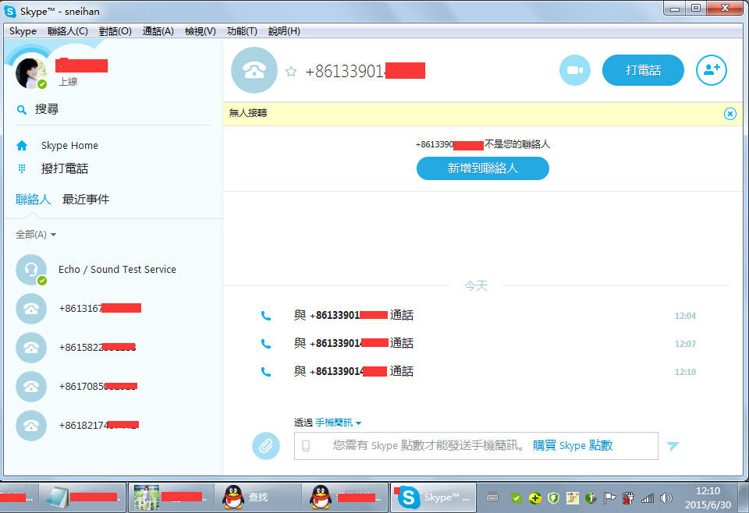The image size is (749, 513).
Task: Open the Skype menu
Action: (x=23, y=31)
